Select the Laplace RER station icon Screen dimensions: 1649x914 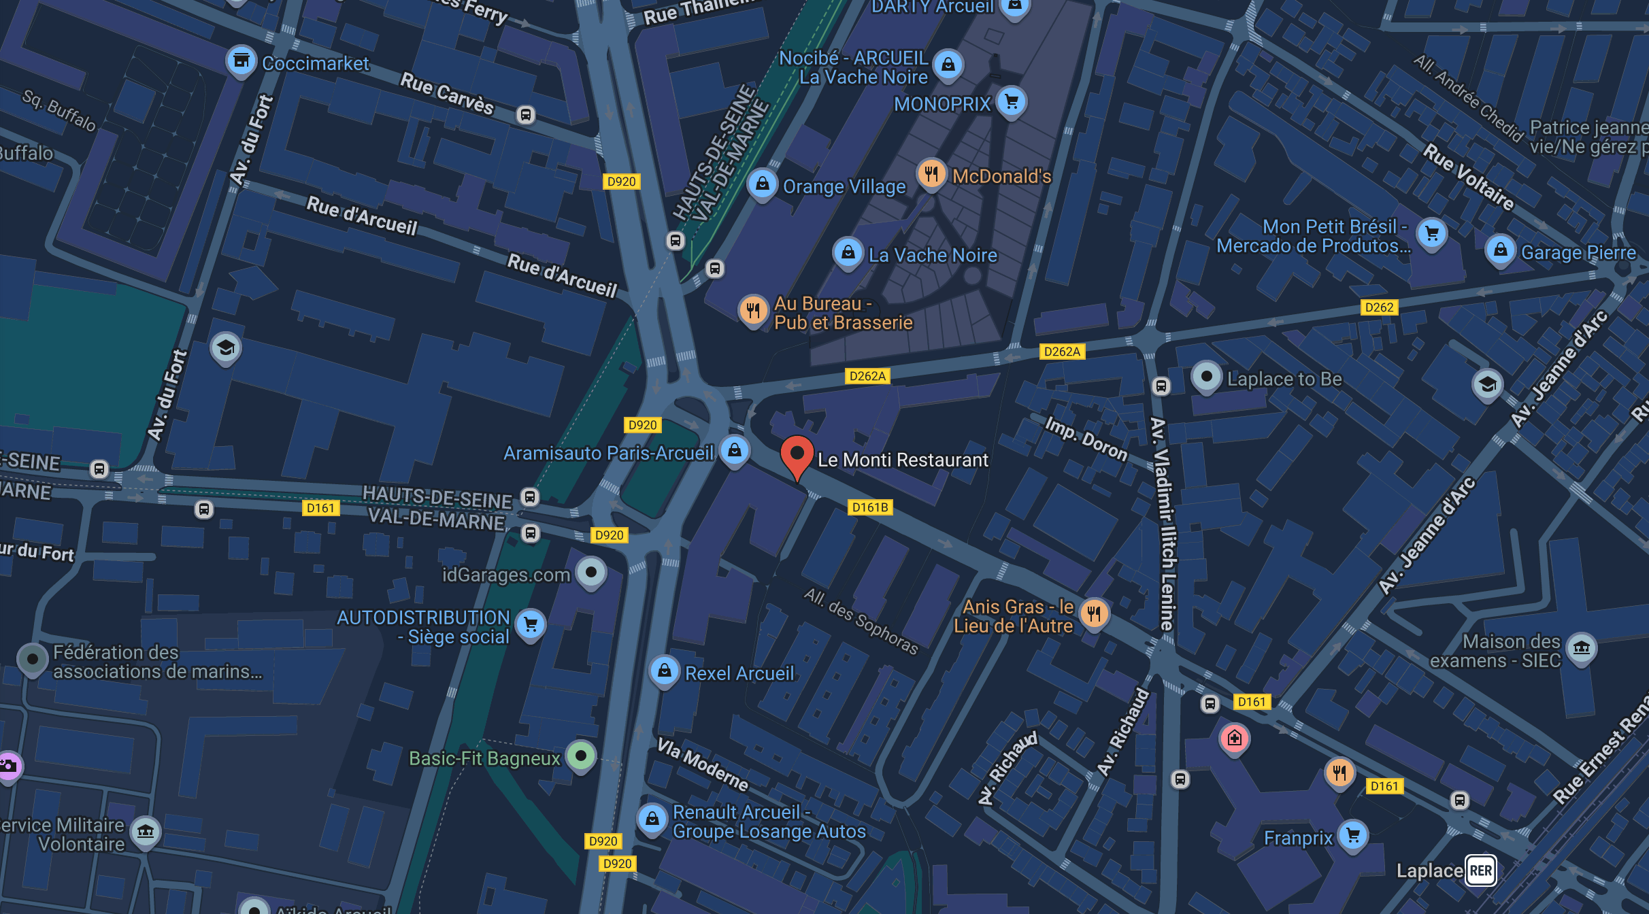(1481, 870)
